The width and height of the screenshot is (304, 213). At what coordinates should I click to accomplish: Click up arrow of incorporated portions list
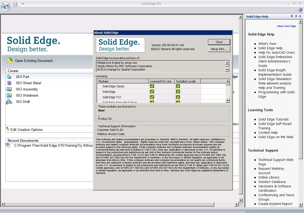click(x=227, y=62)
